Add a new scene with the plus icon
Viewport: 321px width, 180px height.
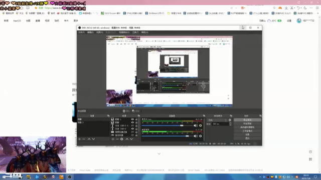point(79,139)
